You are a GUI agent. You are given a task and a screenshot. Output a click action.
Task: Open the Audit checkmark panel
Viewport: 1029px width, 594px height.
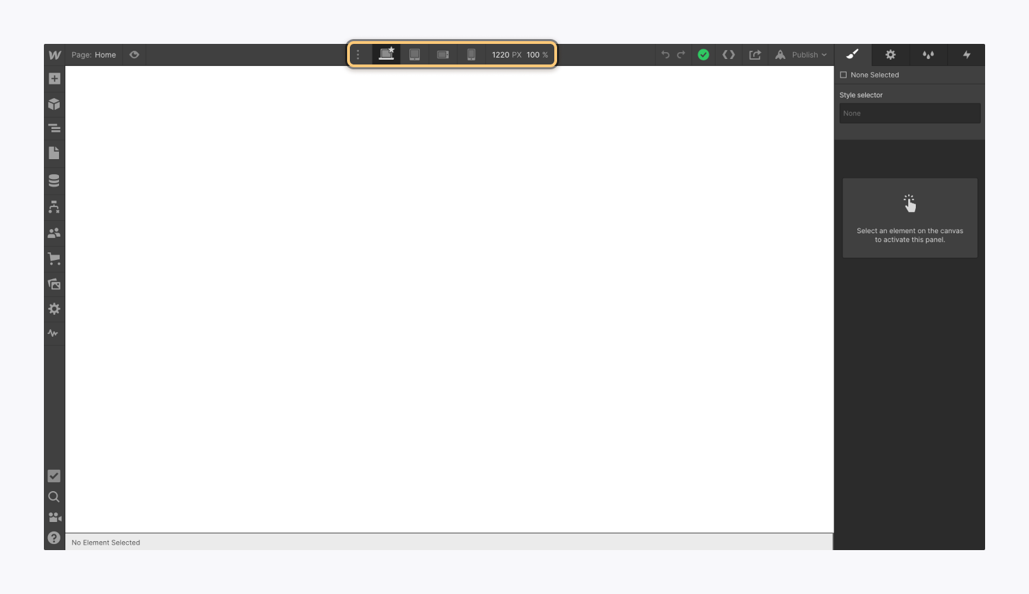54,476
